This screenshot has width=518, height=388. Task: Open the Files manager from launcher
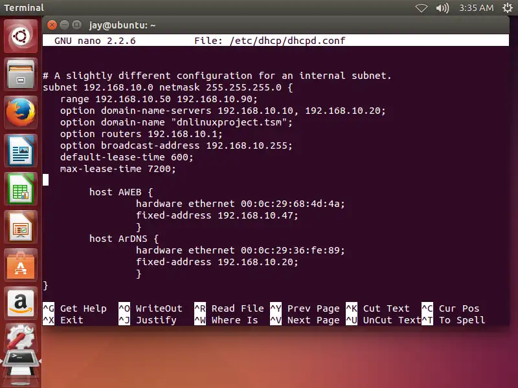tap(21, 75)
